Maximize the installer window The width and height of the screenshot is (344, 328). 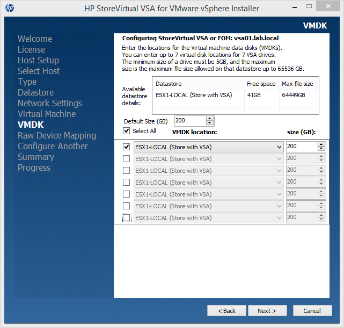click(x=309, y=6)
